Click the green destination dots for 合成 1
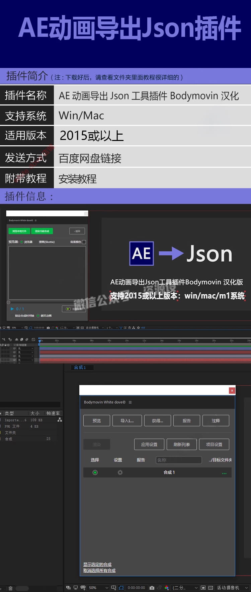The width and height of the screenshot is (251, 592). (x=224, y=473)
